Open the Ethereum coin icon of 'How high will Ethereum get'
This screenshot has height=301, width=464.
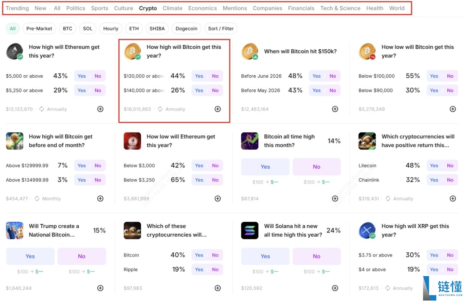(15, 51)
